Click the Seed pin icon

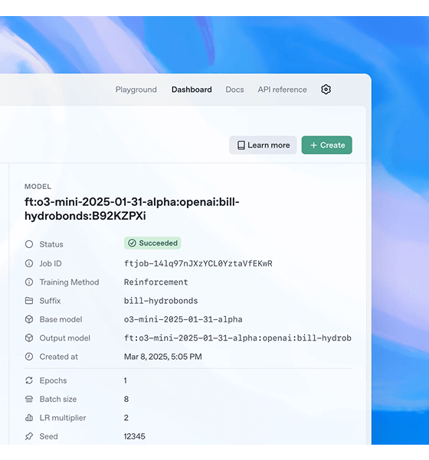coord(29,436)
